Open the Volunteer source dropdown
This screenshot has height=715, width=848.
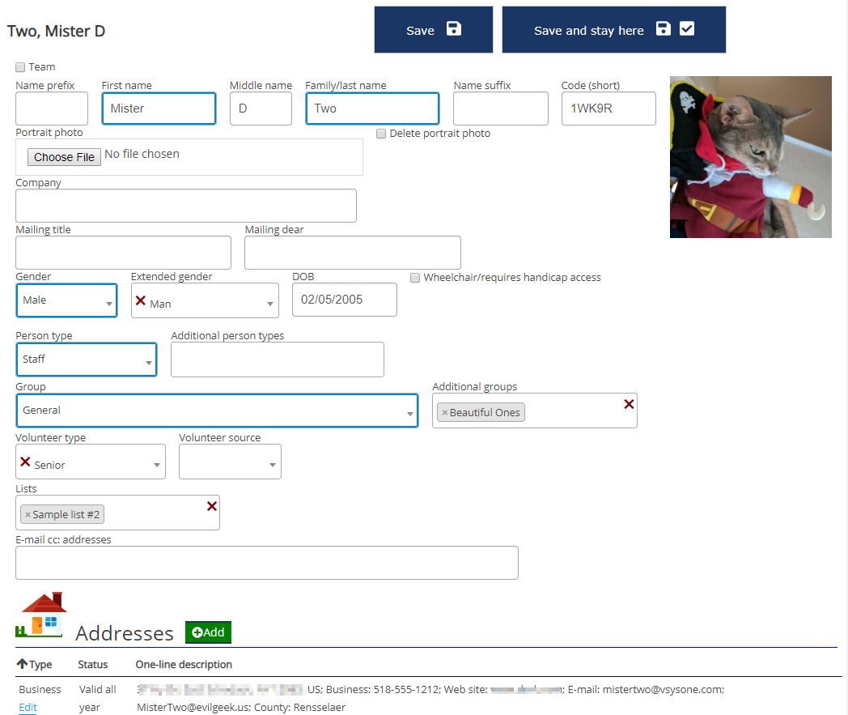tap(230, 462)
